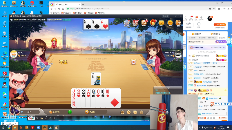The height and width of the screenshot is (130, 232).
Task: Select the Ace of hearts card in hand
Action: [x=88, y=98]
